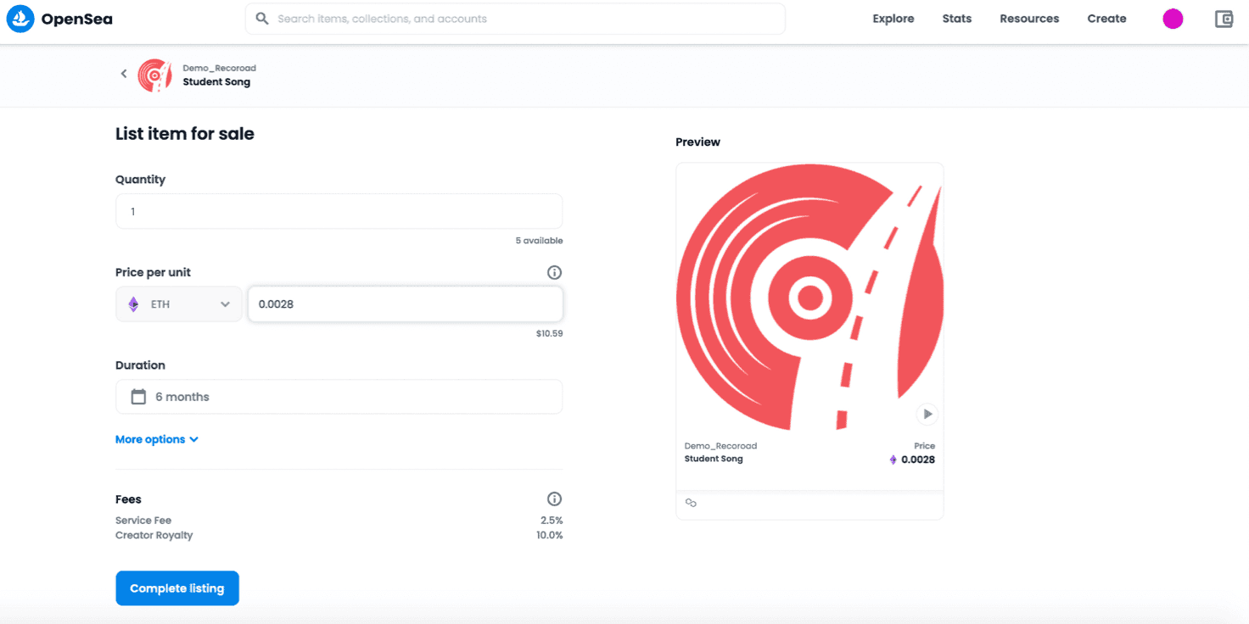Screen dimensions: 1249x624
Task: Click the Student Song collection thumbnail in the header
Action: (155, 75)
